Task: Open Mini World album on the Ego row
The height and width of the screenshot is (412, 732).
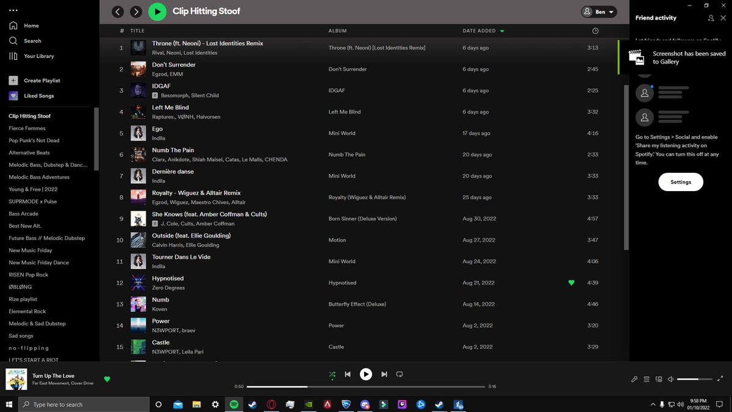Action: 342,133
